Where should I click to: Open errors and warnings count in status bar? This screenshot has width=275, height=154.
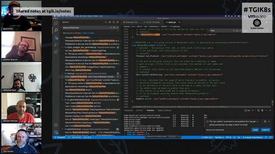[x=87, y=137]
